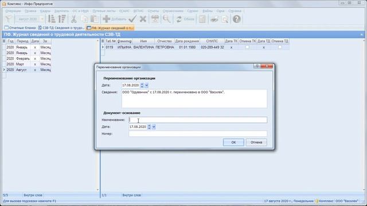Screen dimensions: 367x206
Task: Switch to 'Отчетные бланки' tab
Action: coord(21,28)
